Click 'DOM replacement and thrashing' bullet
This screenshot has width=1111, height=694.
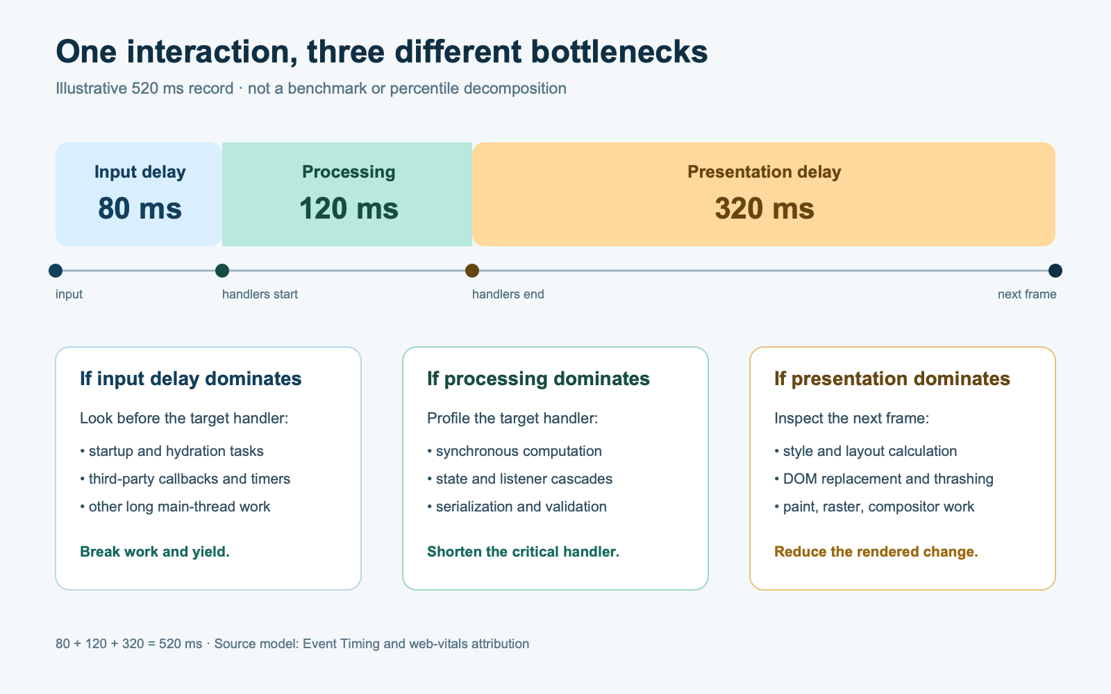pos(884,479)
